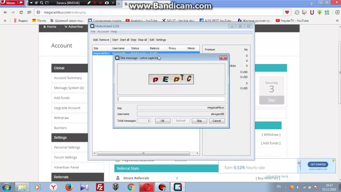Take screenshot with Bandicam camera icon
Viewport: 341px width, 192px height.
[107, 3]
